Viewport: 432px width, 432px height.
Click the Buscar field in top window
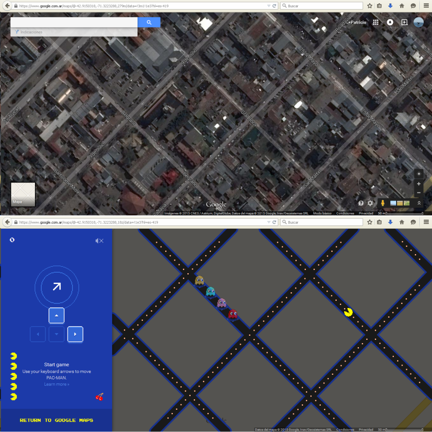[322, 6]
